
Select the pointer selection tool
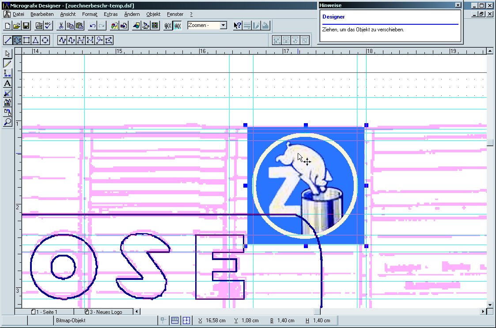click(x=8, y=54)
